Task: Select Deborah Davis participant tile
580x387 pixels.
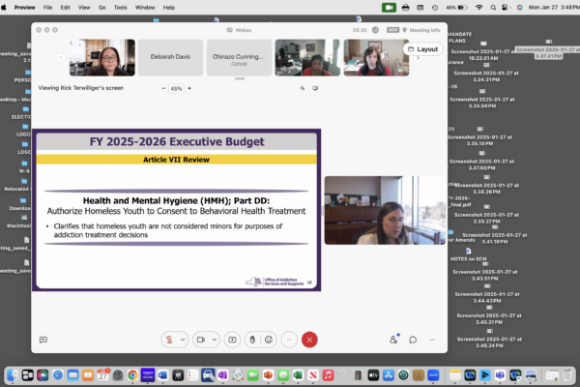Action: point(170,57)
